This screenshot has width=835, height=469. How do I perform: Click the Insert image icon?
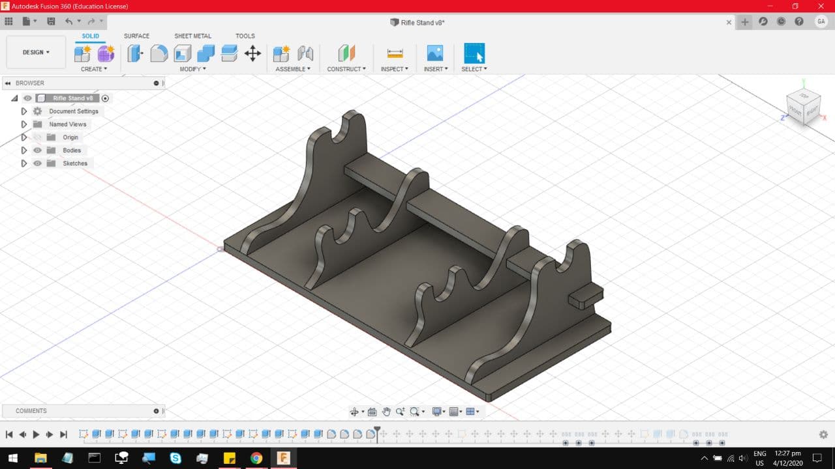434,53
